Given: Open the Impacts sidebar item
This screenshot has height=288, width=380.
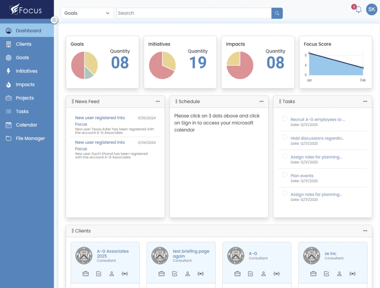Looking at the screenshot, I should [24, 84].
